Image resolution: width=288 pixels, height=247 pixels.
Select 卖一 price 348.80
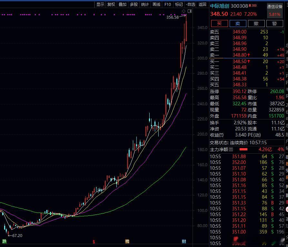pos(240,55)
